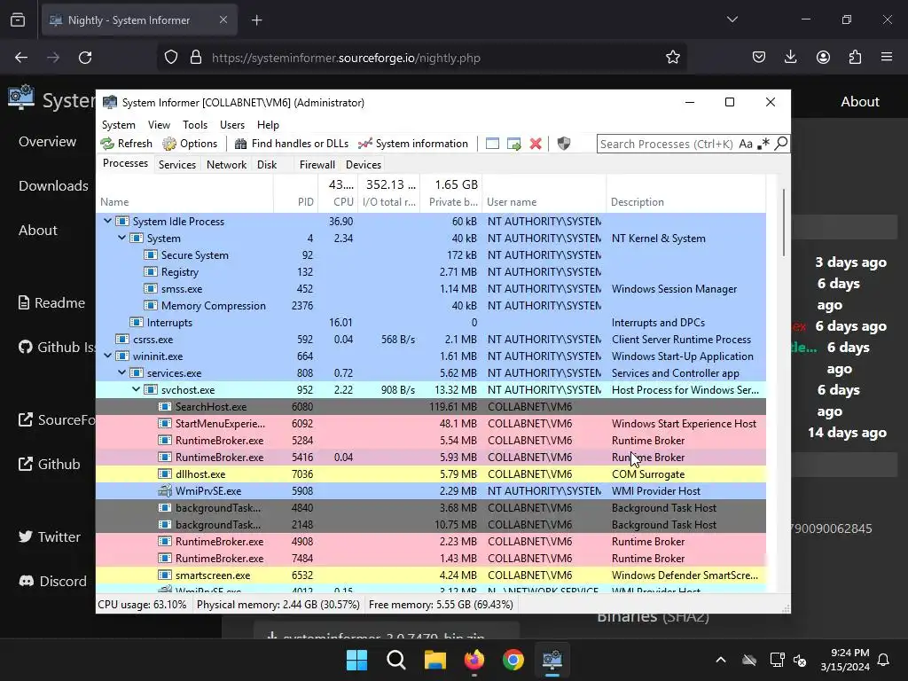Open File Explorer from taskbar
908x681 pixels.
[x=434, y=660]
